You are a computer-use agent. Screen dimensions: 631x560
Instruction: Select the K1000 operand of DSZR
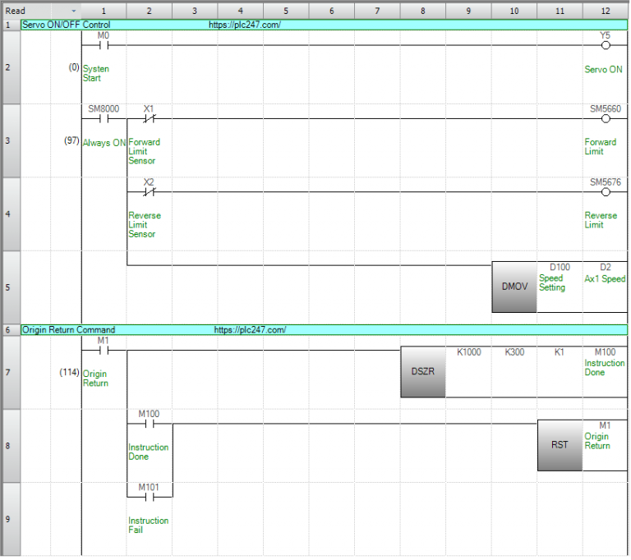(x=468, y=351)
